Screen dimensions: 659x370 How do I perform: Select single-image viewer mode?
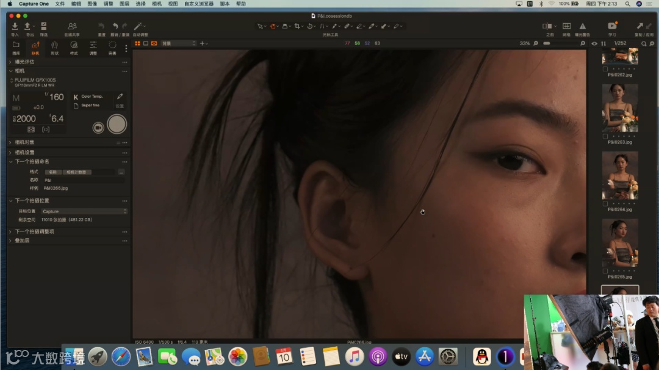pos(146,43)
